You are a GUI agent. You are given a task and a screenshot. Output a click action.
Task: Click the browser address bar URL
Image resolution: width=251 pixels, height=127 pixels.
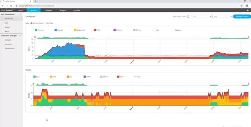click(36, 6)
